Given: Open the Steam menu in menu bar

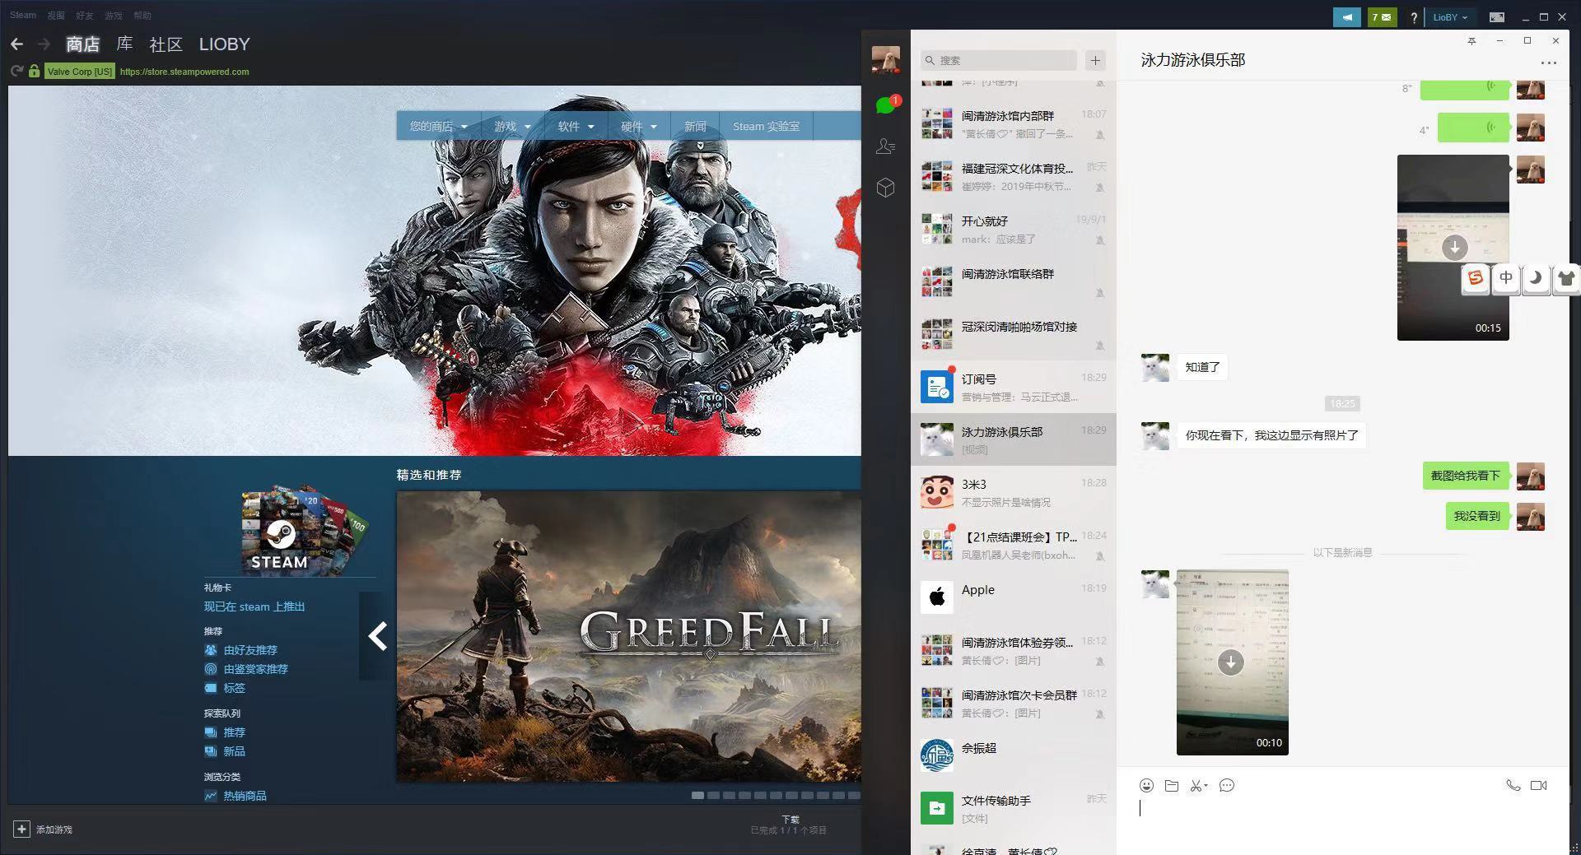Looking at the screenshot, I should 23,15.
